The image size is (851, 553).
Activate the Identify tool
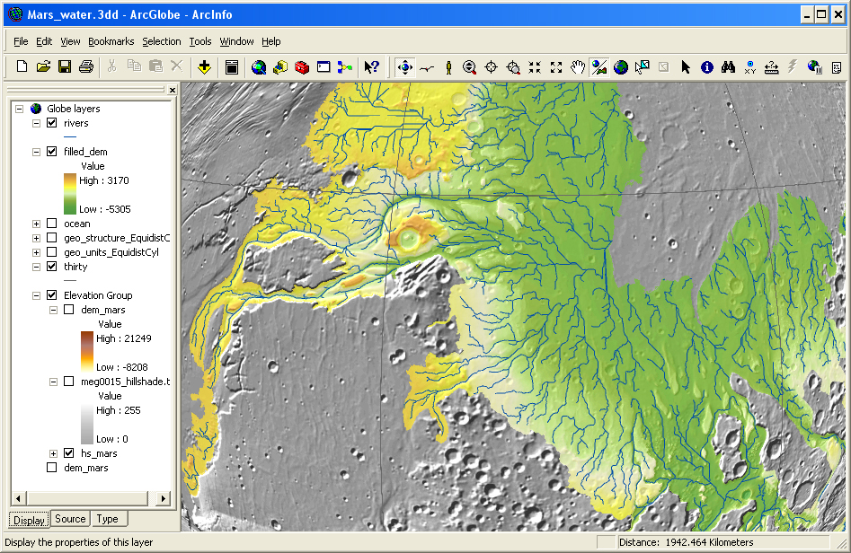[707, 66]
